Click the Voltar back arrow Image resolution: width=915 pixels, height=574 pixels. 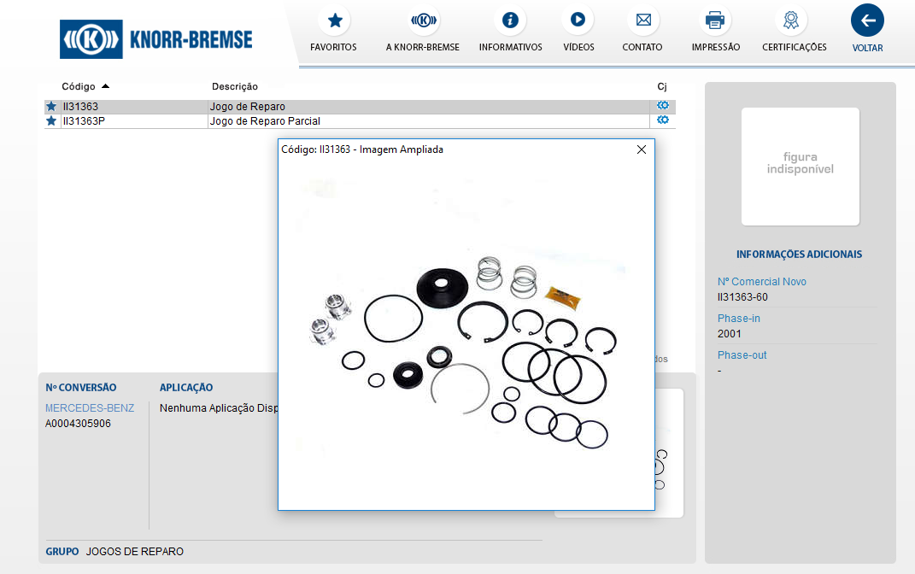pyautogui.click(x=867, y=20)
